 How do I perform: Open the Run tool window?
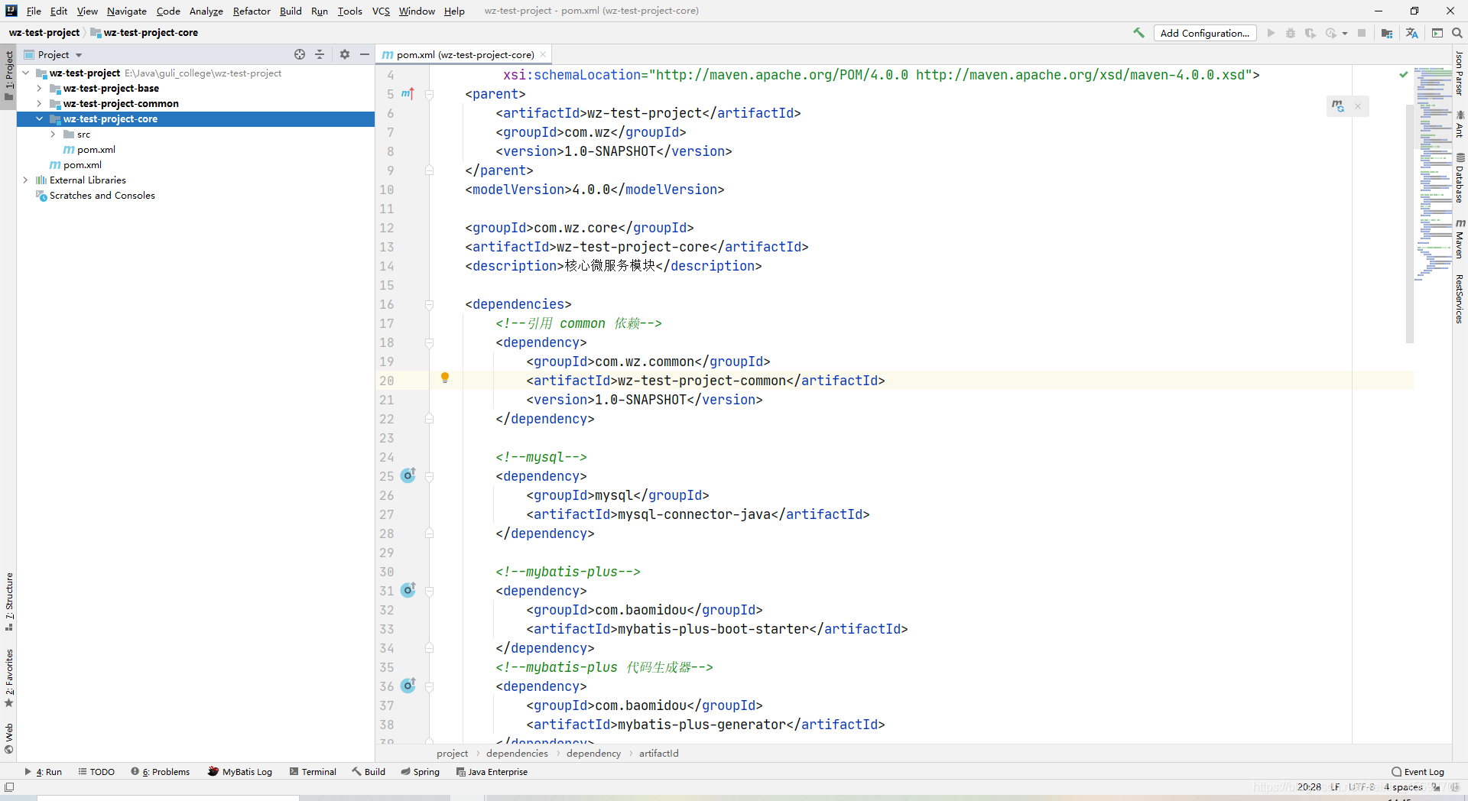click(44, 772)
